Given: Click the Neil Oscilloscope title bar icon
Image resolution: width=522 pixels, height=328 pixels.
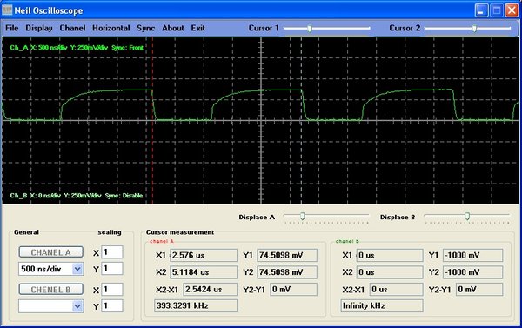Looking at the screenshot, I should tap(7, 10).
